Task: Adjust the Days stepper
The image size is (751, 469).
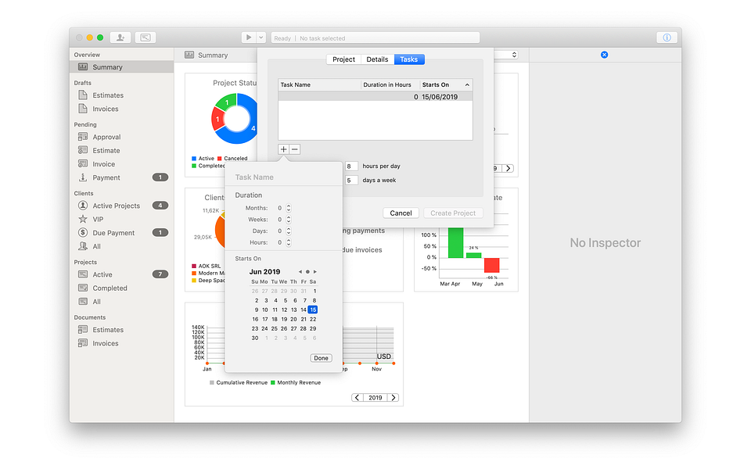Action: (289, 231)
